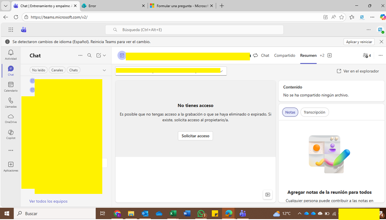Show the +2 hidden tabs
This screenshot has height=220, width=386.
pos(322,55)
